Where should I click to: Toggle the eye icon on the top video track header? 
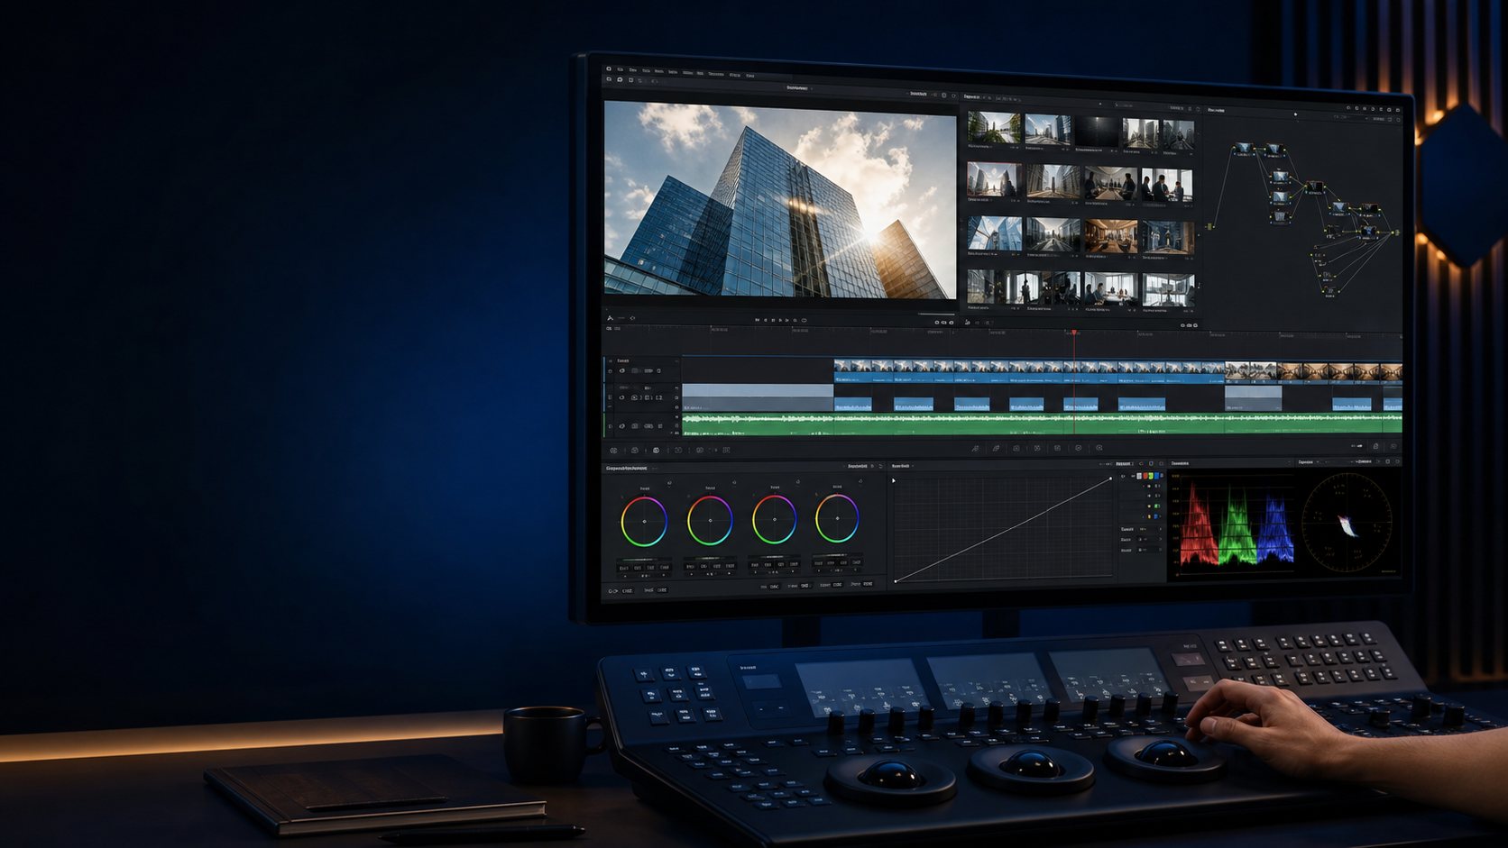(x=621, y=370)
